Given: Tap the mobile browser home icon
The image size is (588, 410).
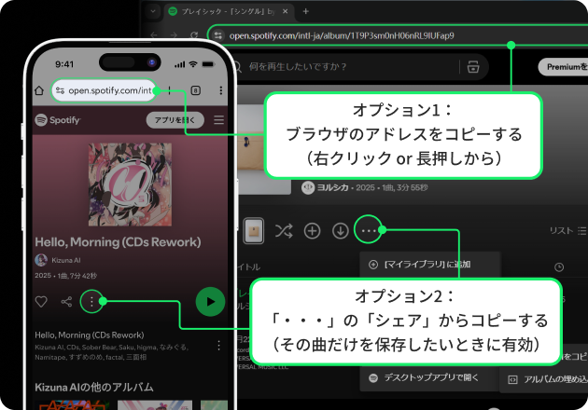Looking at the screenshot, I should point(39,90).
